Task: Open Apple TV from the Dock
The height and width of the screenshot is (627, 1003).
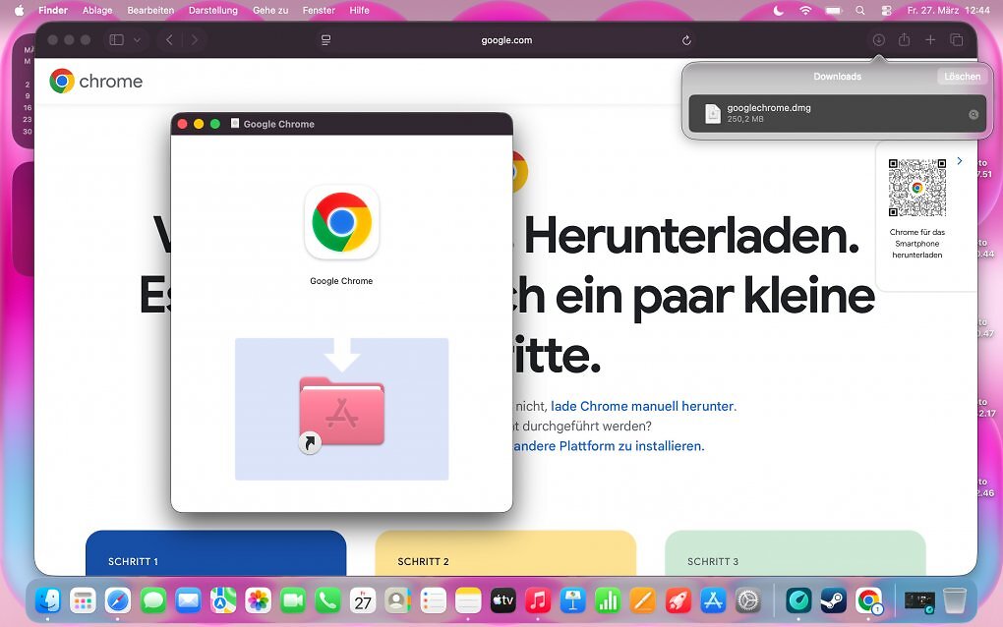Action: (502, 600)
